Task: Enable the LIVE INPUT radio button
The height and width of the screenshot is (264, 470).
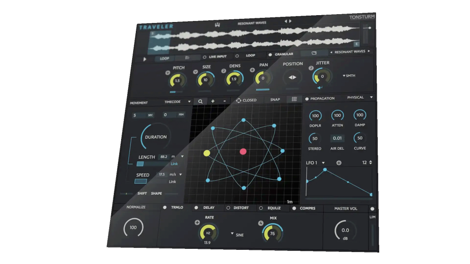Action: click(205, 57)
